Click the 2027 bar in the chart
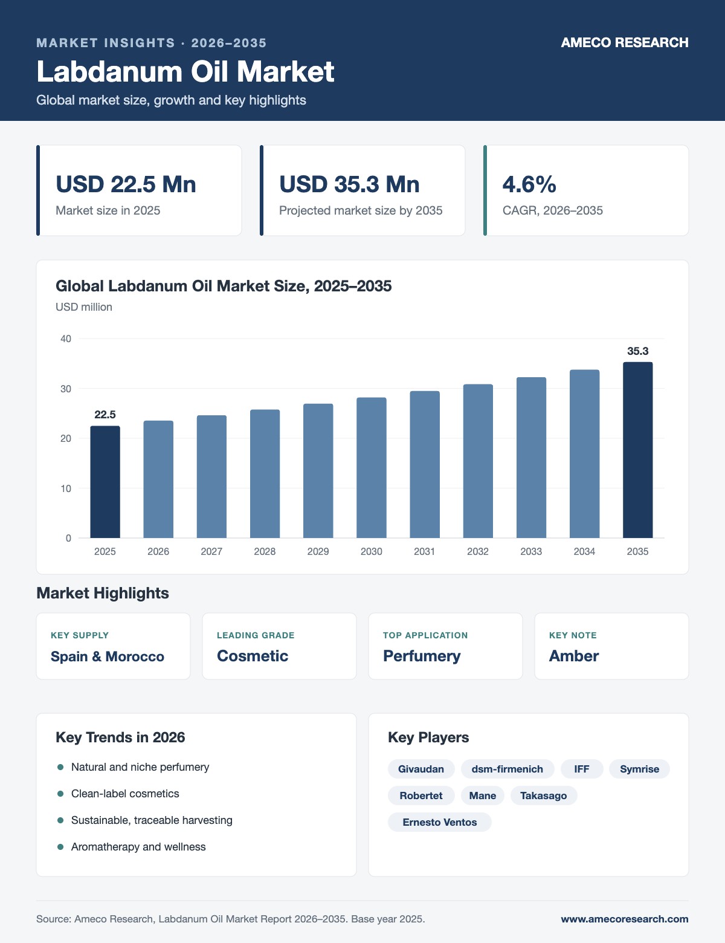 point(211,476)
